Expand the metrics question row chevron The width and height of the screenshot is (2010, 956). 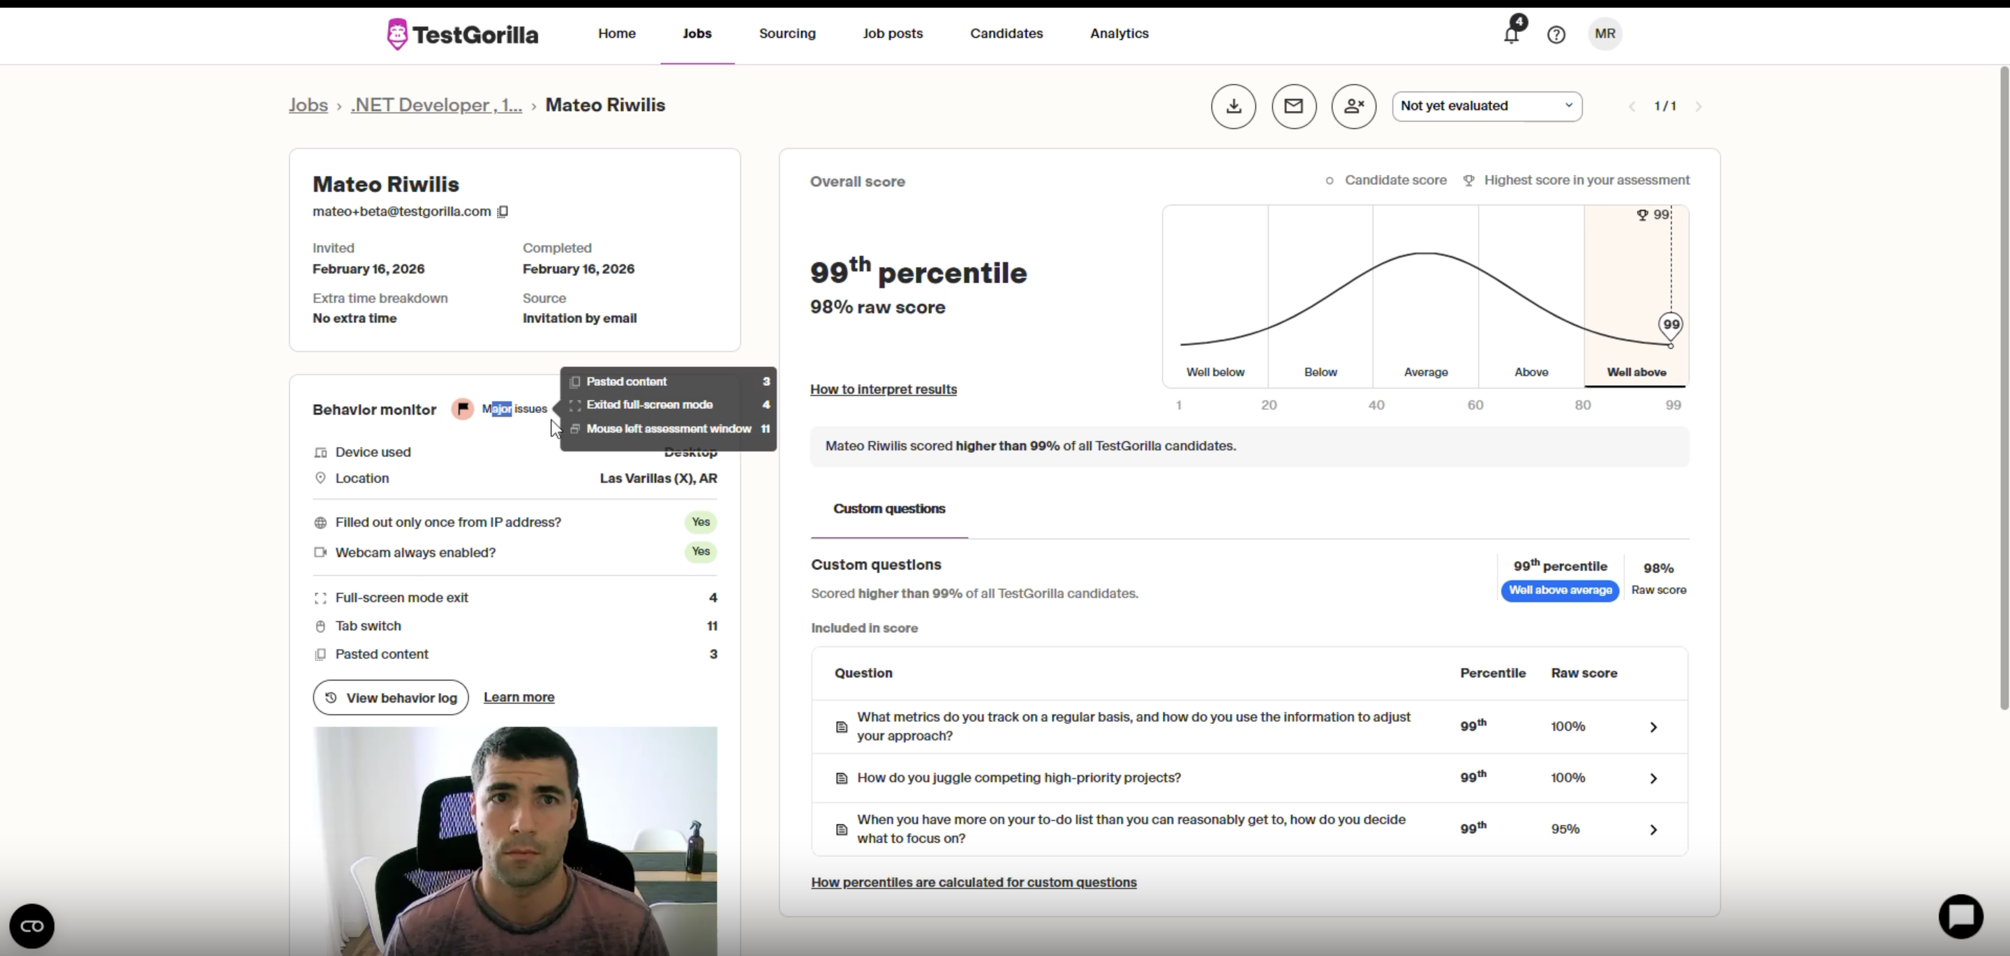(1653, 726)
